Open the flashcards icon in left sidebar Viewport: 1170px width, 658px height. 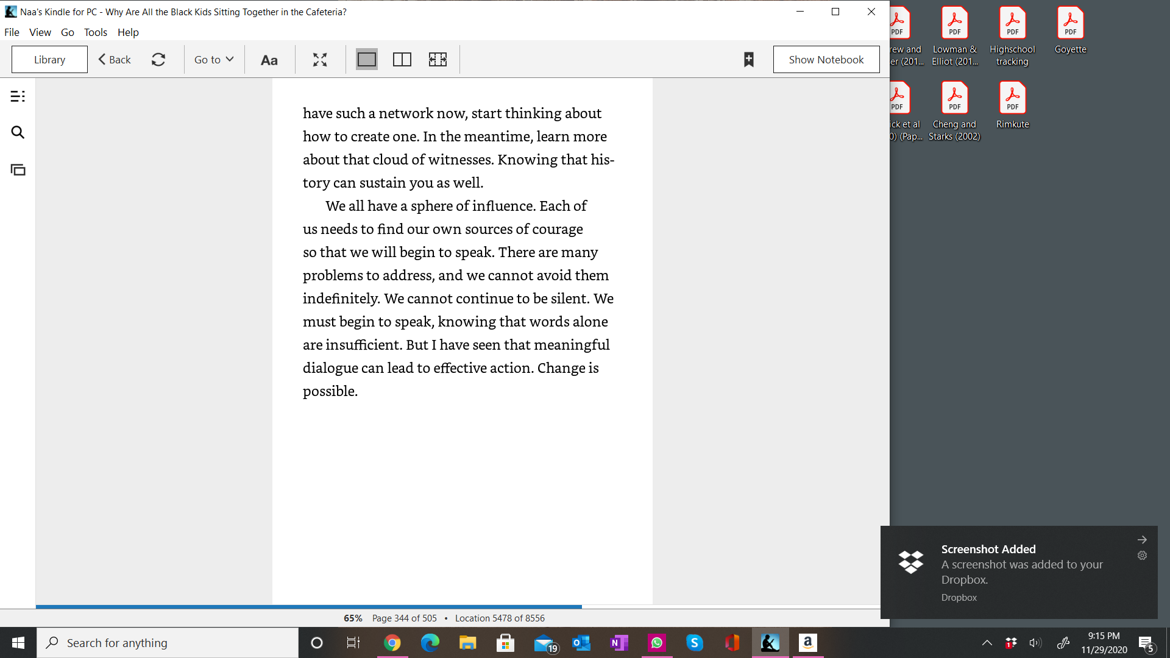[x=18, y=169]
